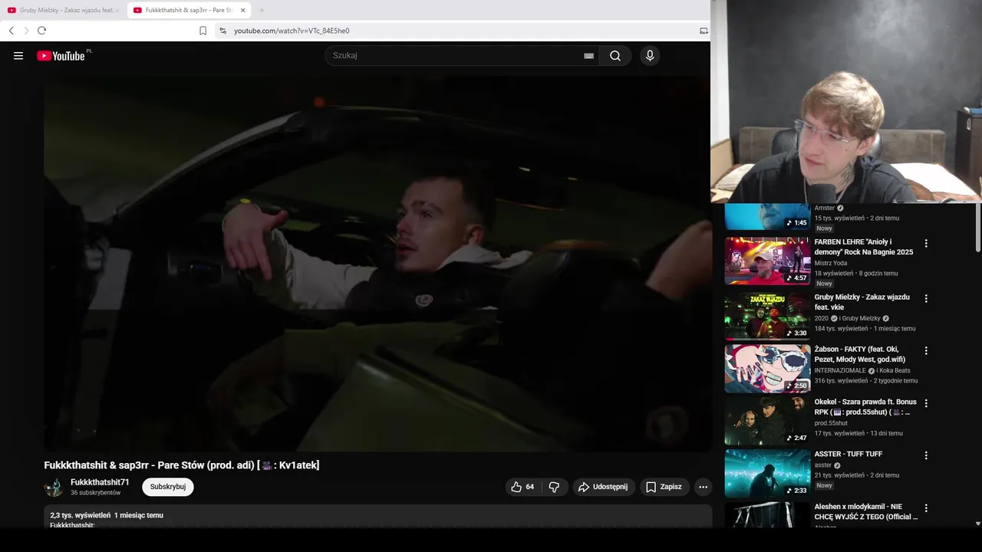The width and height of the screenshot is (982, 552).
Task: Click '2,3 tys. wyświetleń' view count
Action: (81, 515)
